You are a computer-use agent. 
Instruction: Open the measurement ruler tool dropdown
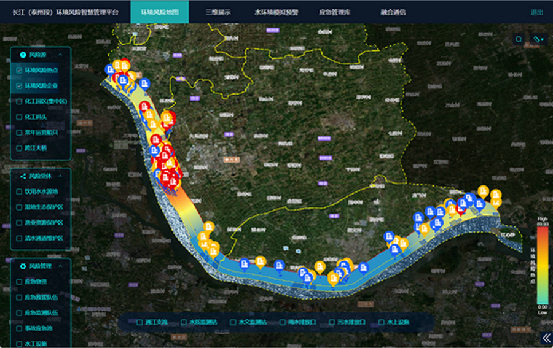pos(538,39)
